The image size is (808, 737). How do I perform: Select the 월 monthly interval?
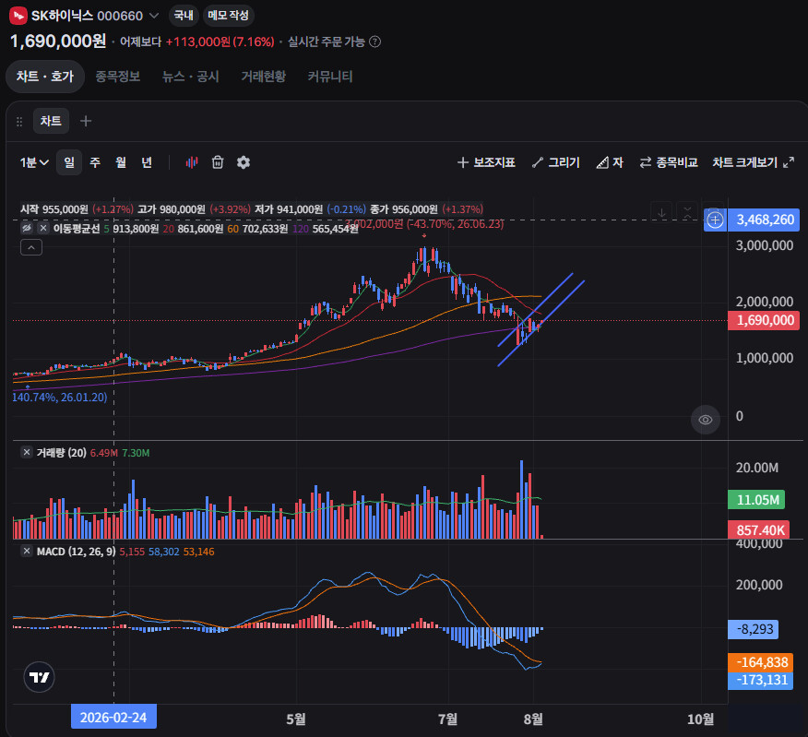[121, 163]
